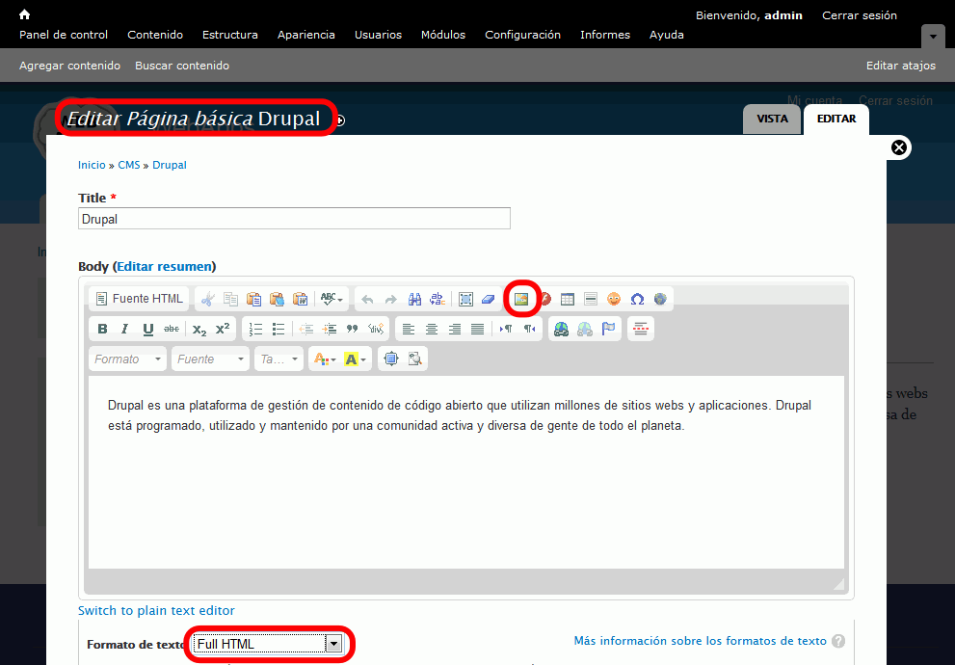Click the Smiley emoticon icon
This screenshot has width=955, height=665.
point(614,299)
